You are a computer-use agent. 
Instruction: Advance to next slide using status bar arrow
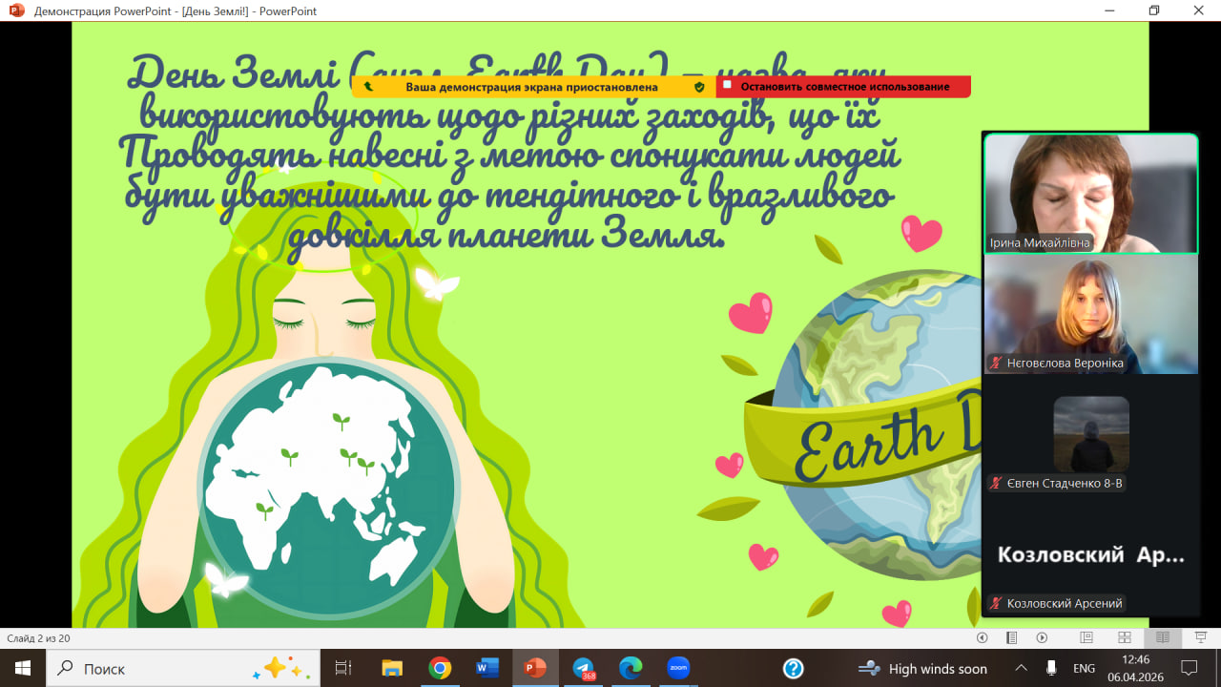click(1042, 637)
